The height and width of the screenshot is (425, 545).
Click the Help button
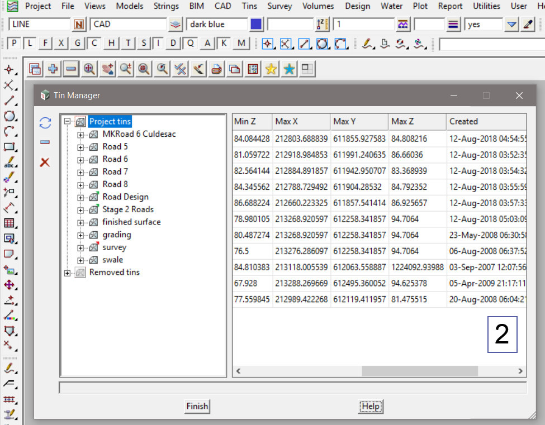(371, 407)
